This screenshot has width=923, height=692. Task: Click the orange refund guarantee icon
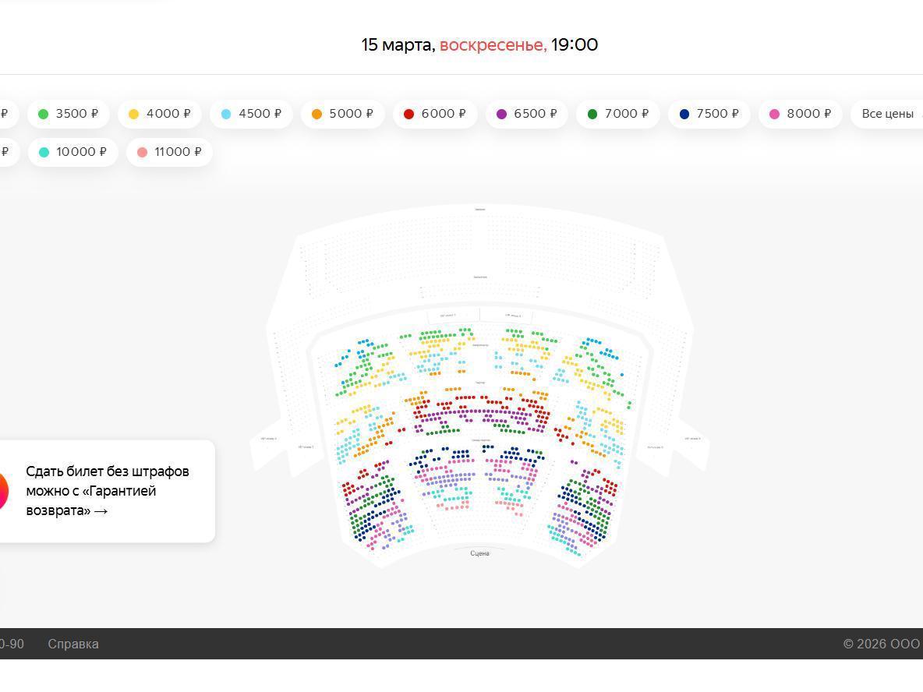tap(3, 491)
